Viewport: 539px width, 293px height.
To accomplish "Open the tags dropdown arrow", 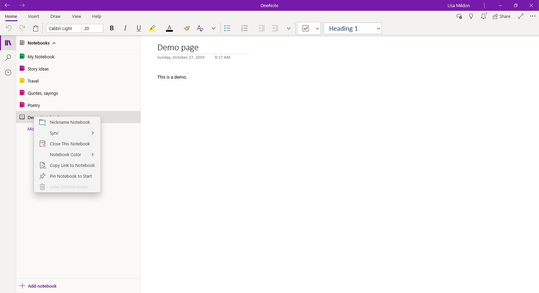I will coord(317,28).
